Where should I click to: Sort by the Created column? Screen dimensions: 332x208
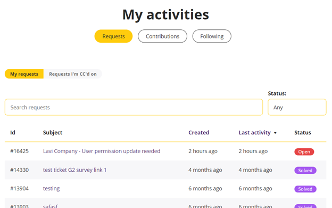(x=199, y=132)
